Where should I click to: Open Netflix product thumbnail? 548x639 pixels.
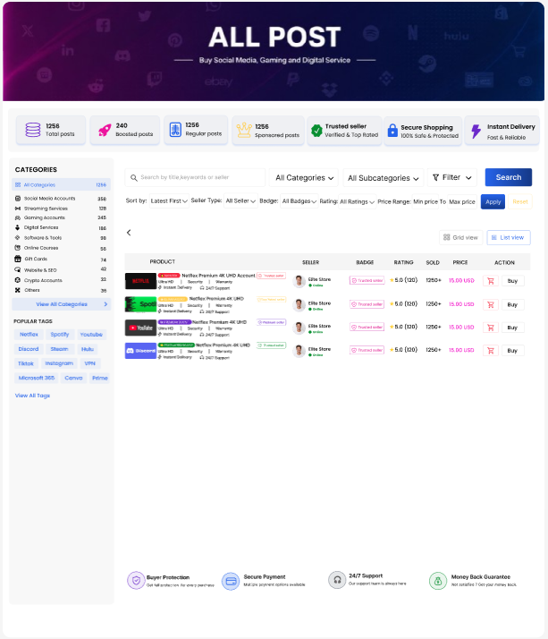140,281
